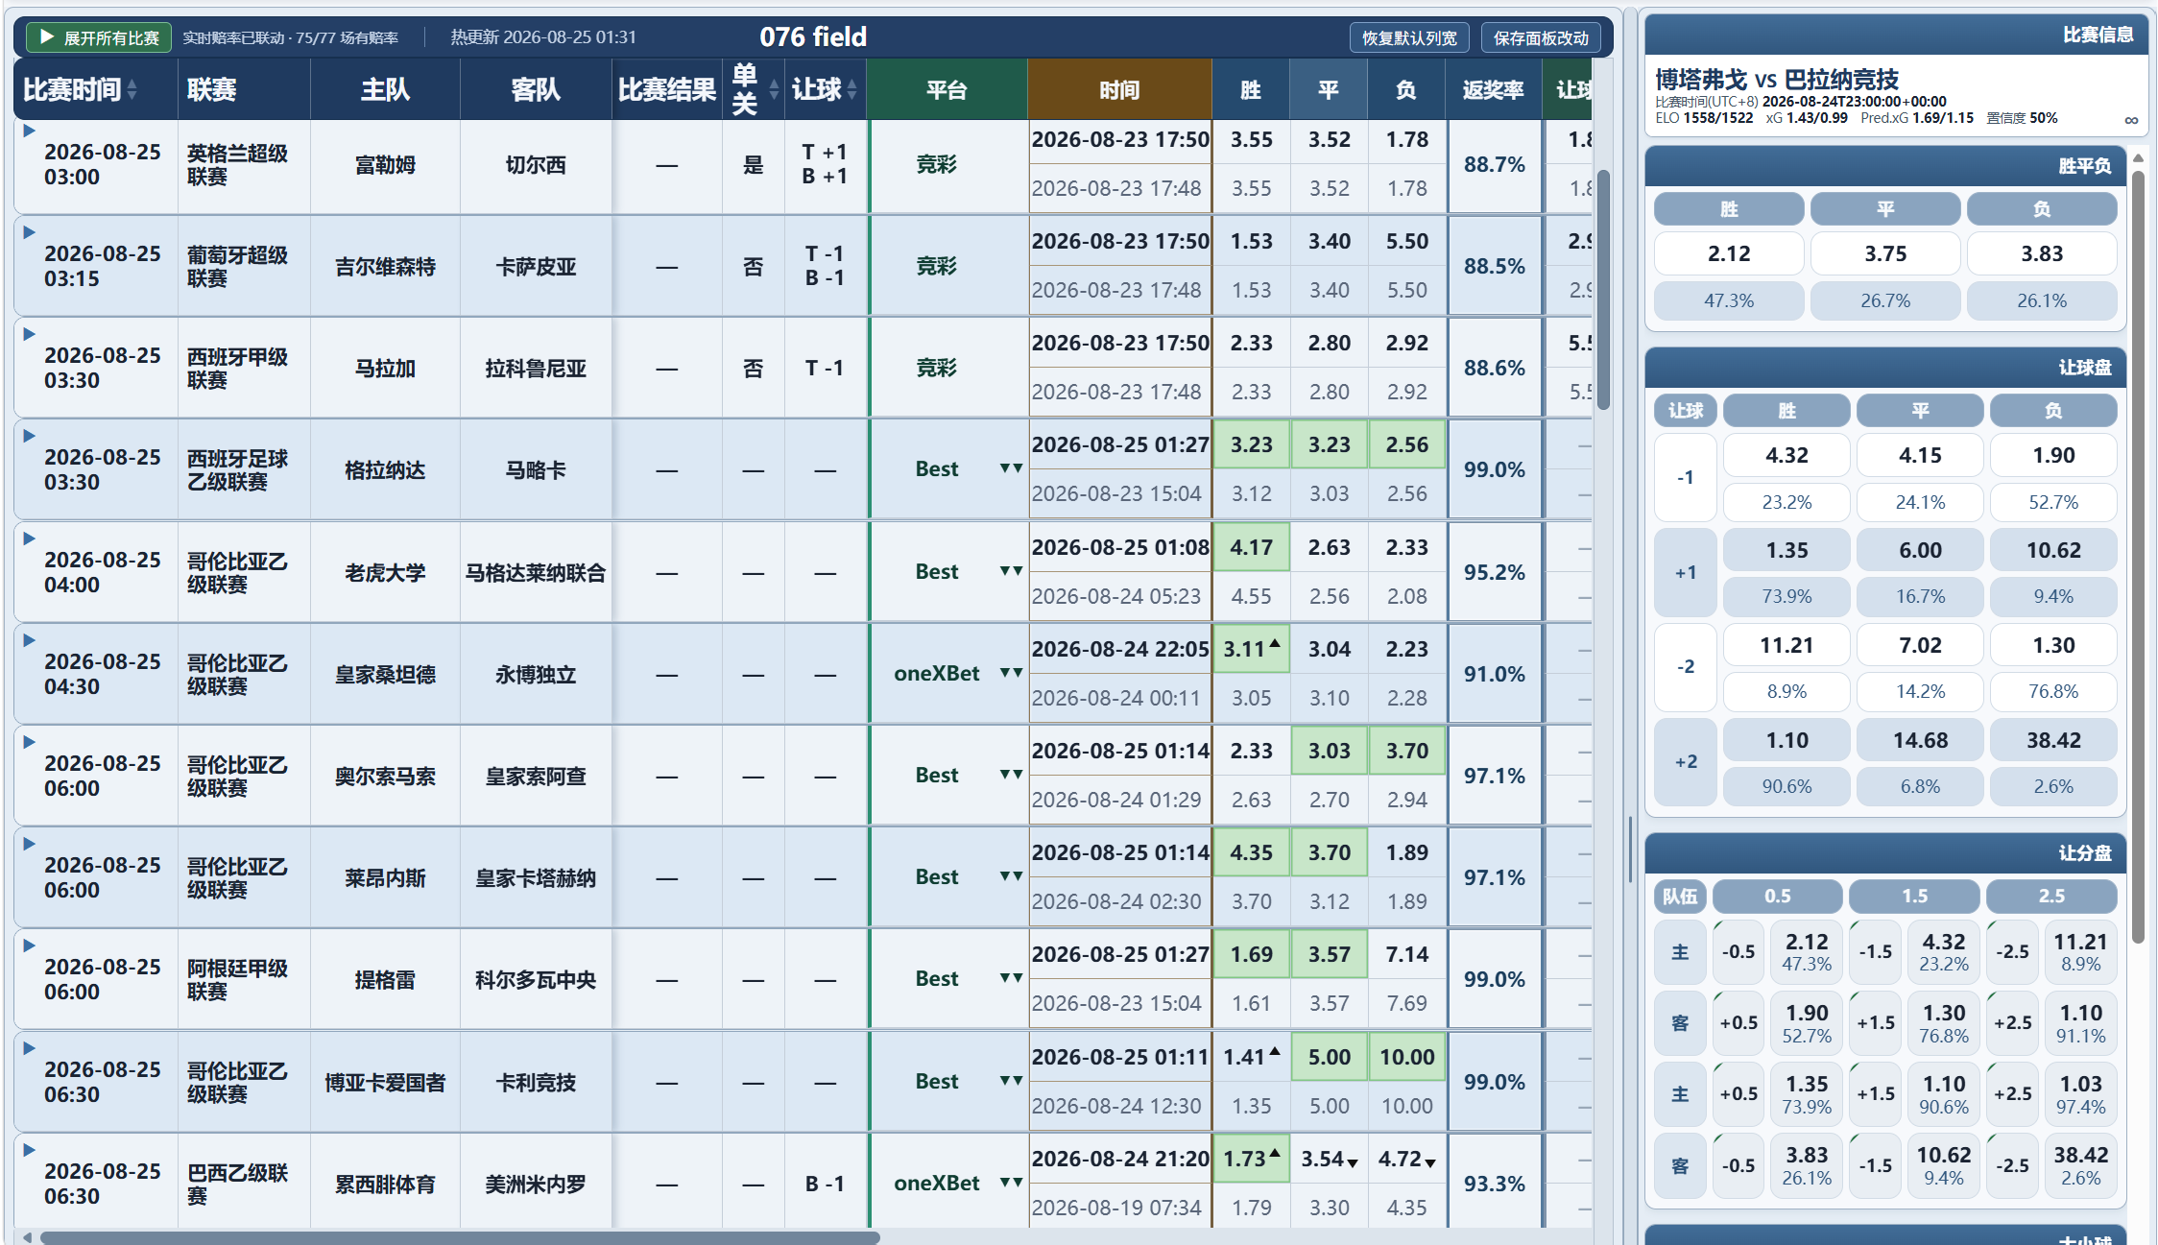The image size is (2158, 1245).
Task: Open platform dropdown for 老虎大学 match
Action: [x=1011, y=571]
